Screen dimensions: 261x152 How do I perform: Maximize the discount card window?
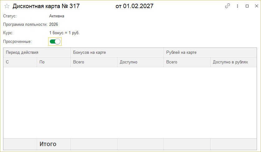pyautogui.click(x=247, y=6)
